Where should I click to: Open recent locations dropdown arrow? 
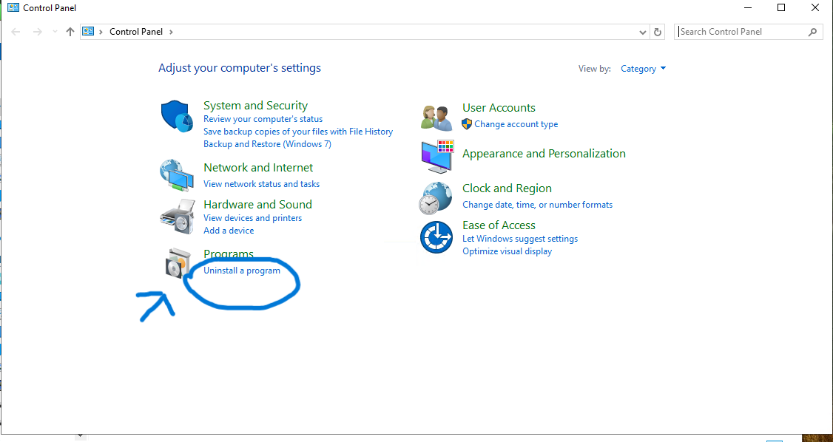coord(55,32)
